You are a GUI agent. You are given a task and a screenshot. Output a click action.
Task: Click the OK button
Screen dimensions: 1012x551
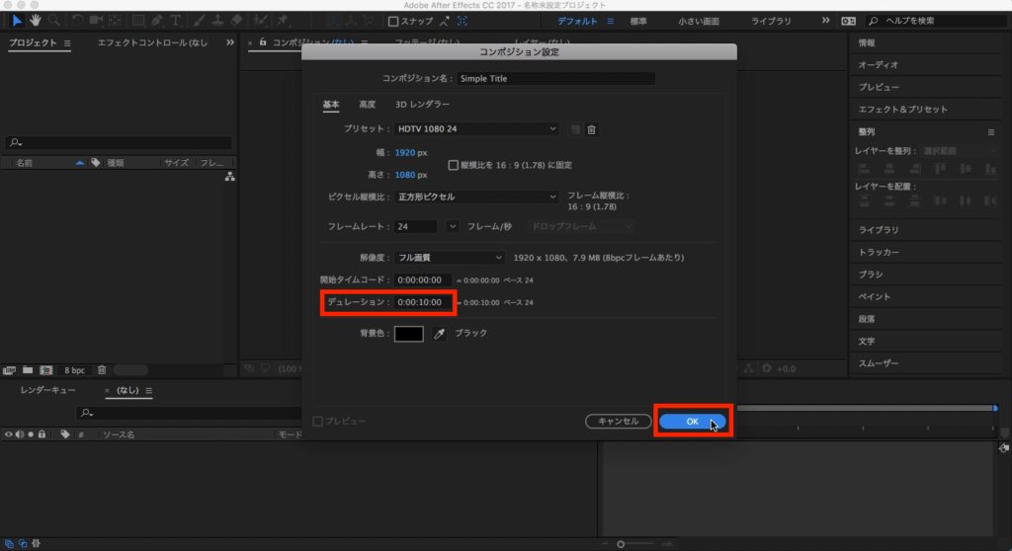click(692, 422)
